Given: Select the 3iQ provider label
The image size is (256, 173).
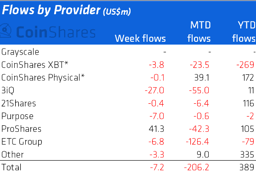Looking at the screenshot, I should (8, 90).
